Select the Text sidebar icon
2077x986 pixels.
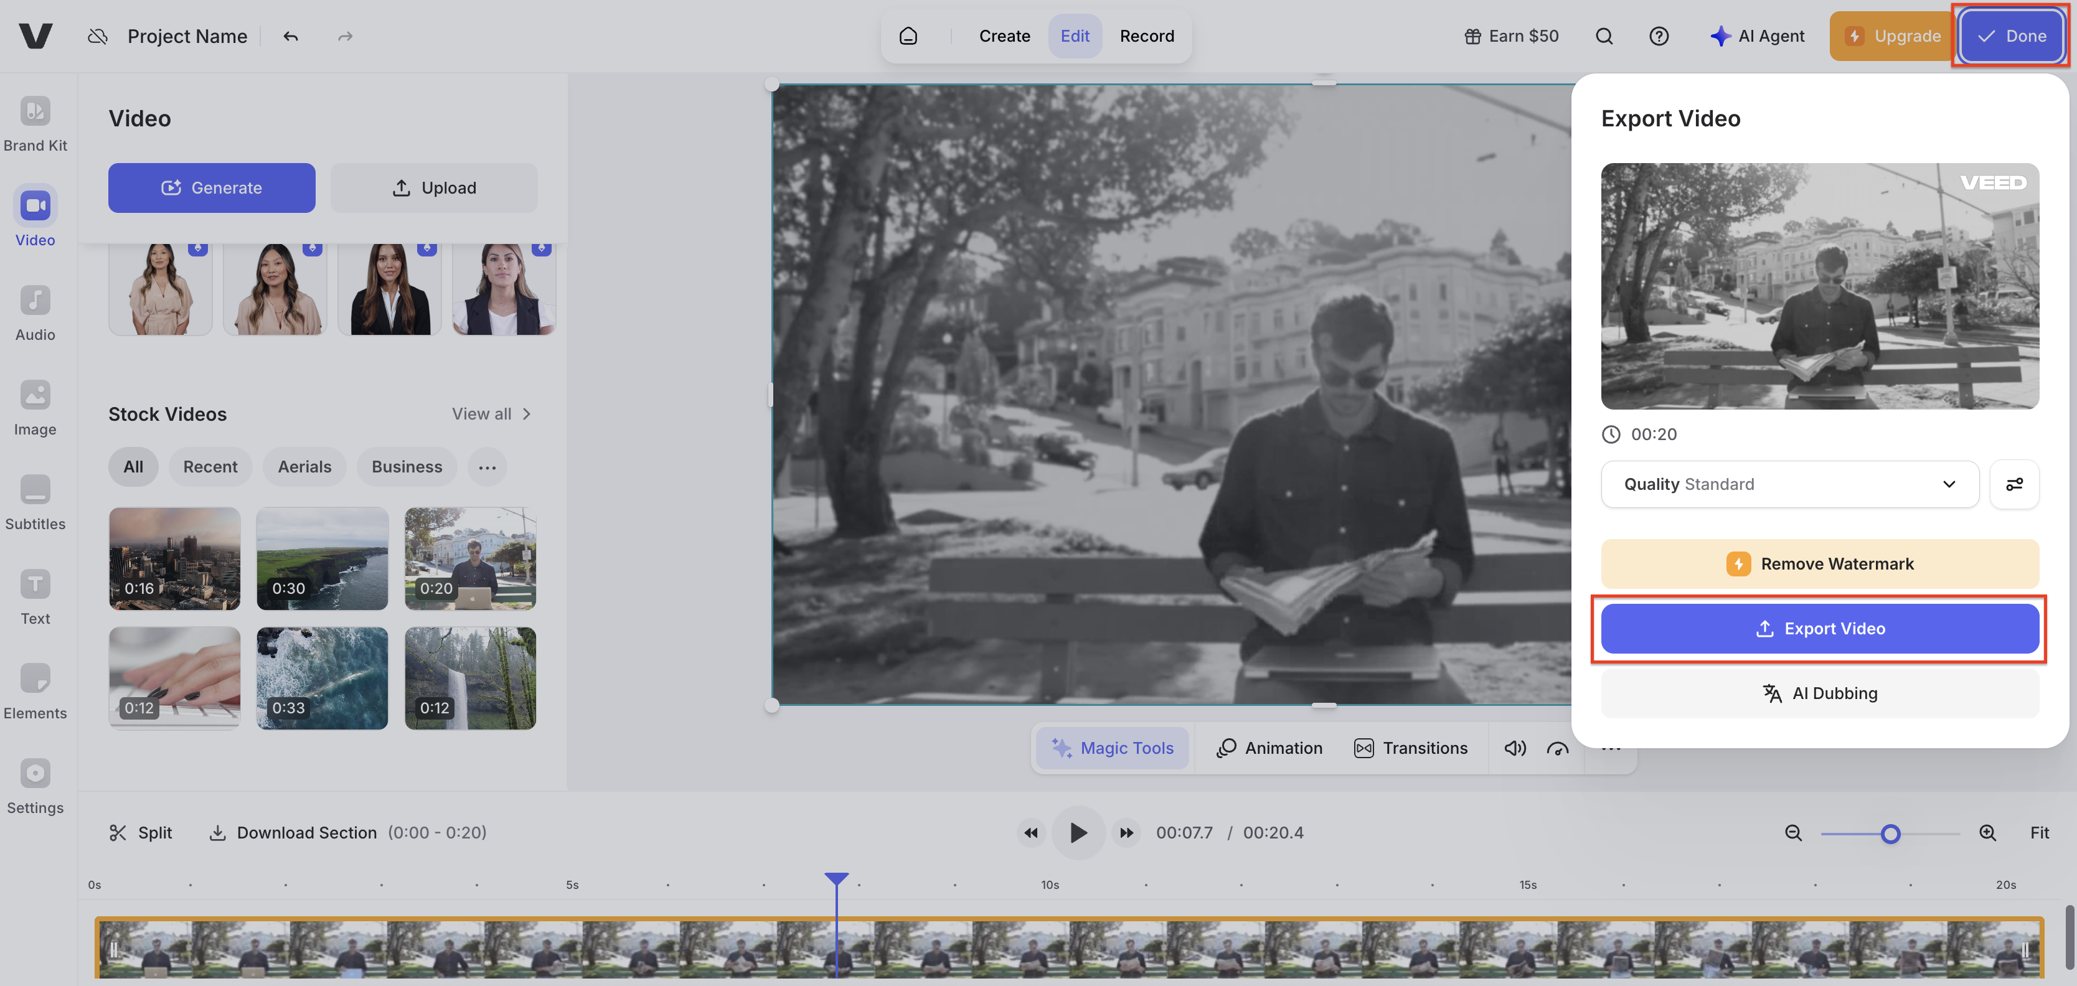[35, 595]
